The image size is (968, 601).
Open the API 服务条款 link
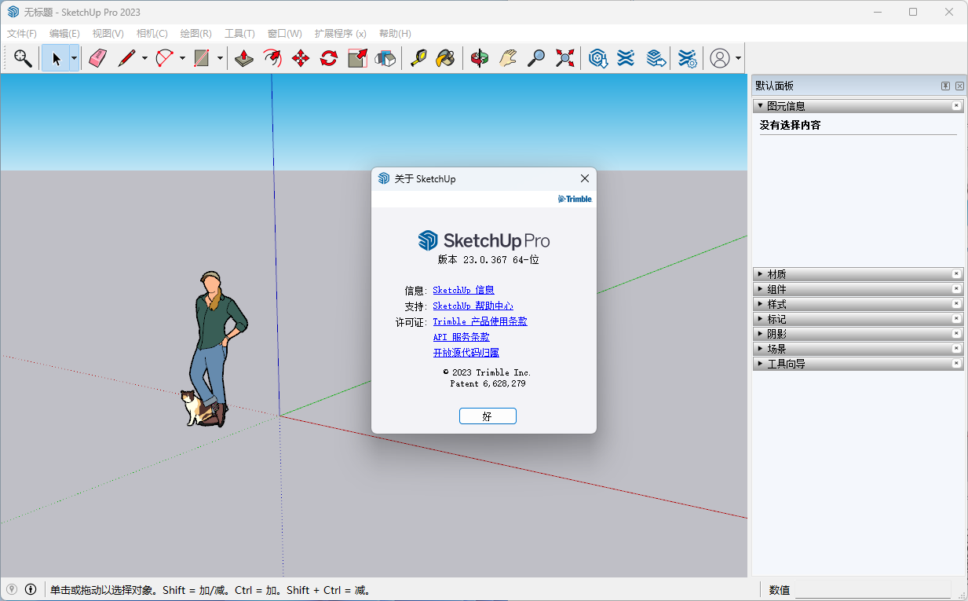point(461,337)
